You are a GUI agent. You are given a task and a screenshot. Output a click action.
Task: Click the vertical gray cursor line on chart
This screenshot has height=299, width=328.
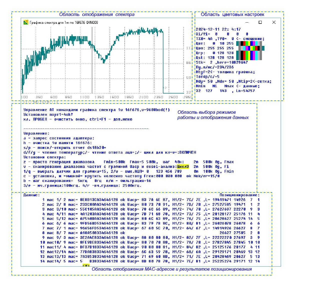coord(92,60)
